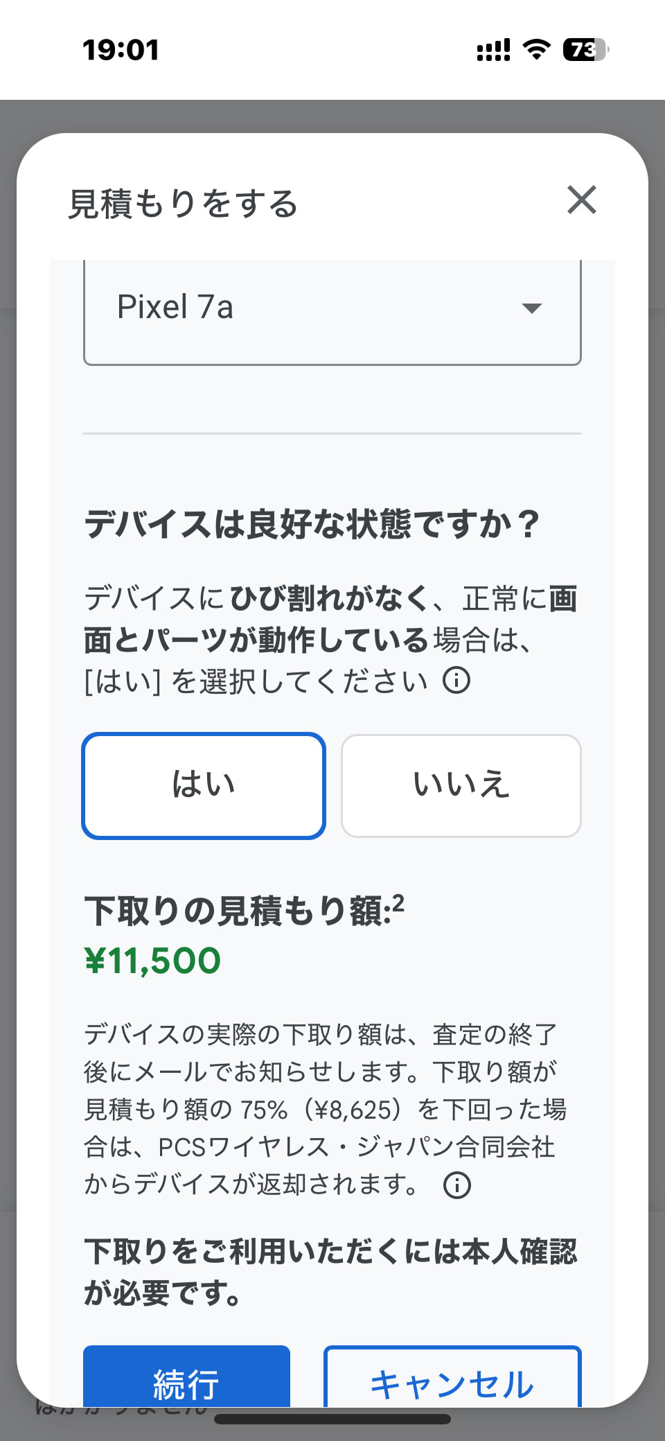Close the 見積もりをする dialog with X
Viewport: 665px width, 1441px height.
click(x=581, y=200)
